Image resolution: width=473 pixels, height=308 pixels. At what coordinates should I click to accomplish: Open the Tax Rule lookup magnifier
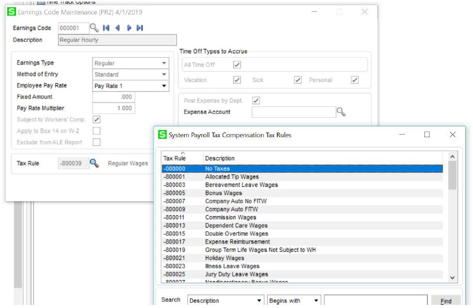(x=95, y=163)
